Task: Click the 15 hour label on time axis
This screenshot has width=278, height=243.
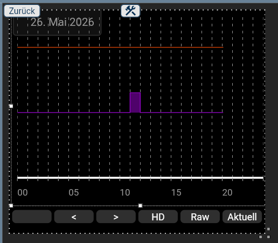Action: 176,192
